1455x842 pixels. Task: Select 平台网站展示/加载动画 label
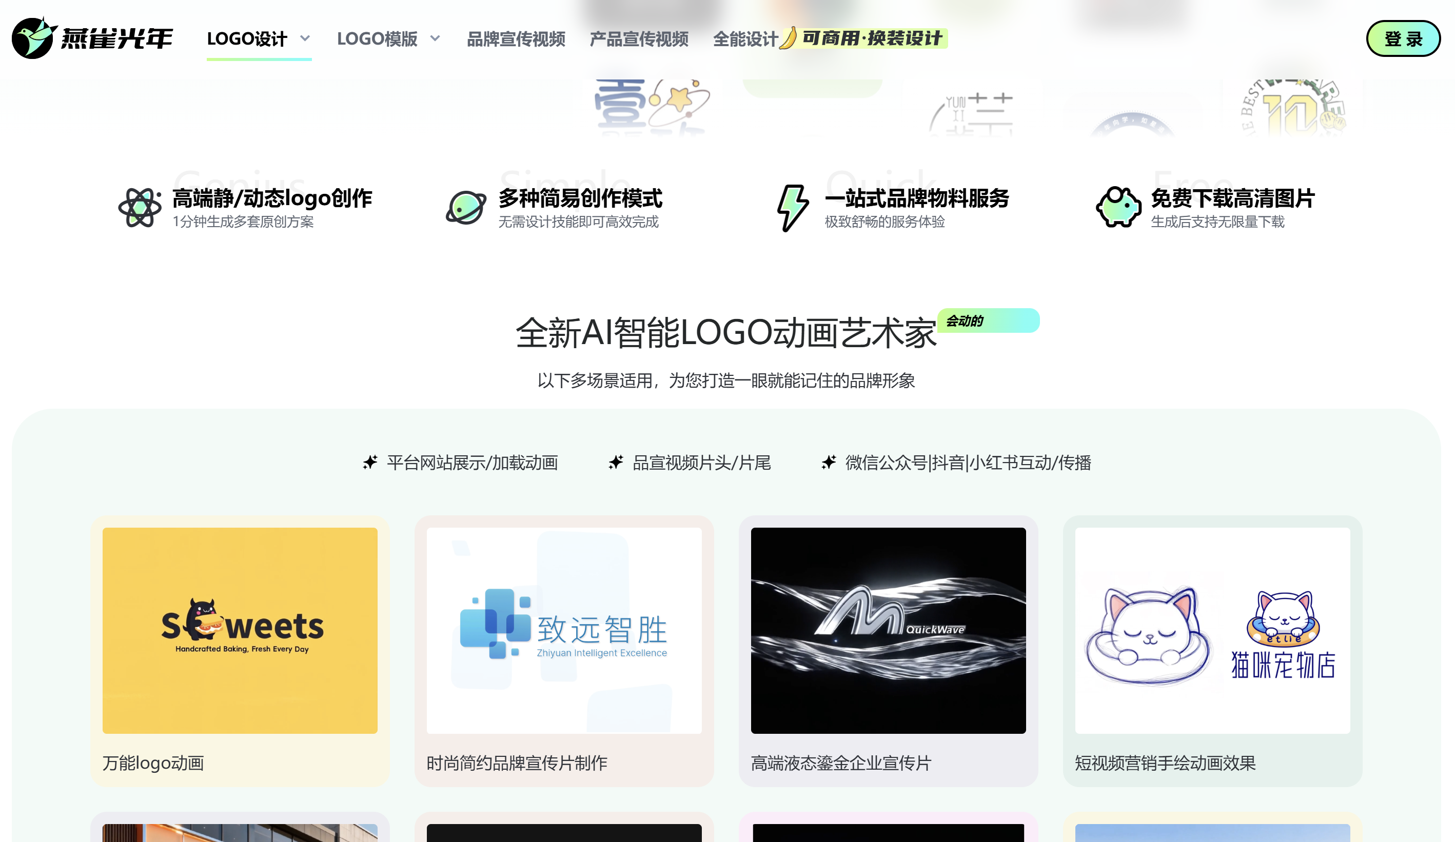click(x=473, y=463)
